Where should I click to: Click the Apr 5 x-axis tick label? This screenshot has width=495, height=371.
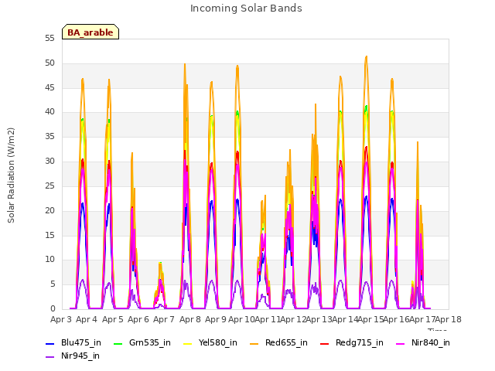[113, 319]
